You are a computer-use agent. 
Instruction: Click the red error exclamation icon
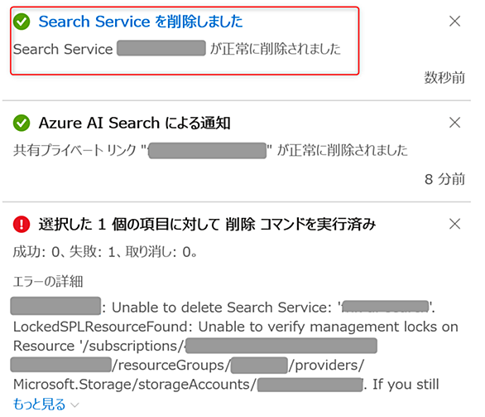point(22,224)
